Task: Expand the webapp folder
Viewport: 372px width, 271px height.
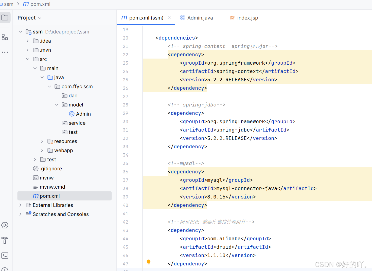Action: click(42, 150)
